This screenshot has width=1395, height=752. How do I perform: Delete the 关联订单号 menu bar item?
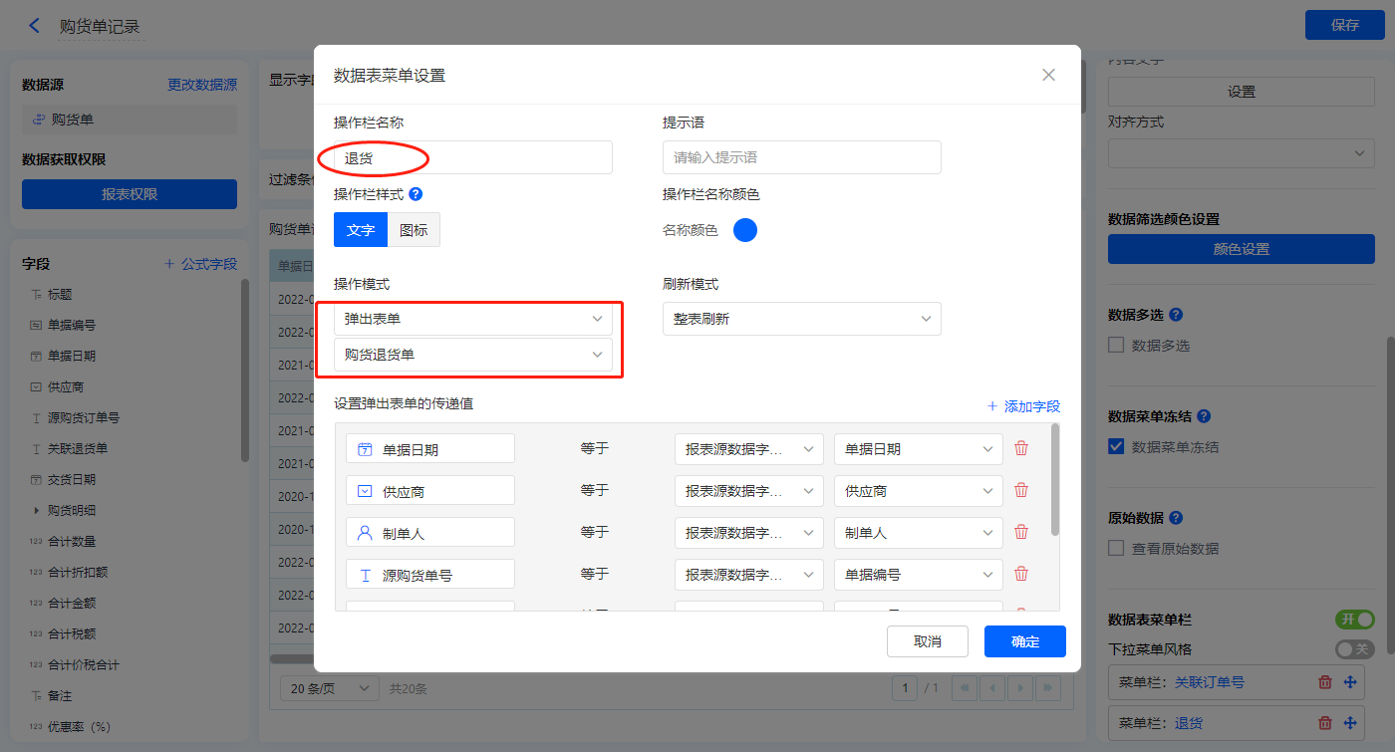(x=1324, y=682)
